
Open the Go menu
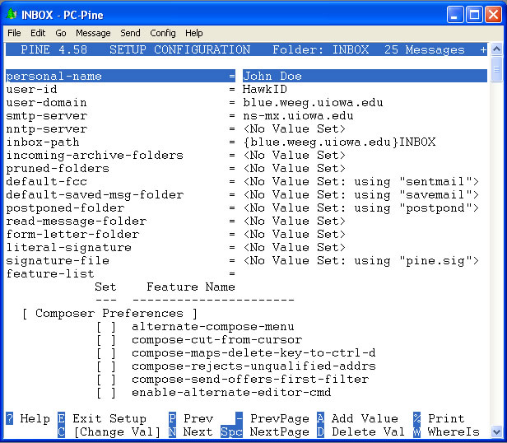[61, 33]
